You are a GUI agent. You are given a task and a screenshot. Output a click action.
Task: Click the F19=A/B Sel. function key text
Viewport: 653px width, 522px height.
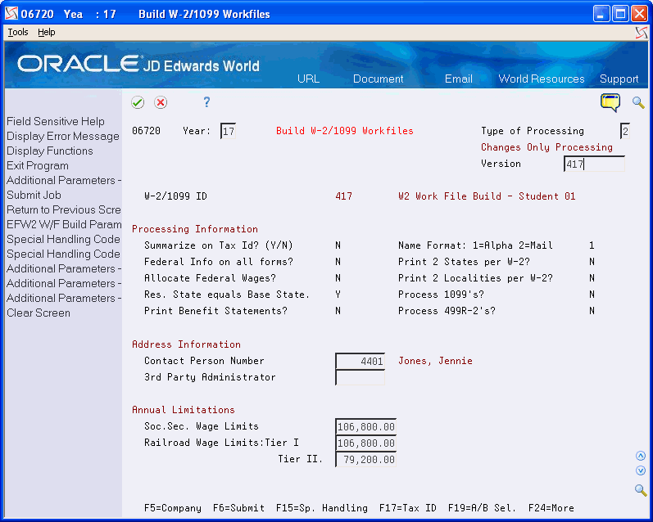[x=482, y=508]
